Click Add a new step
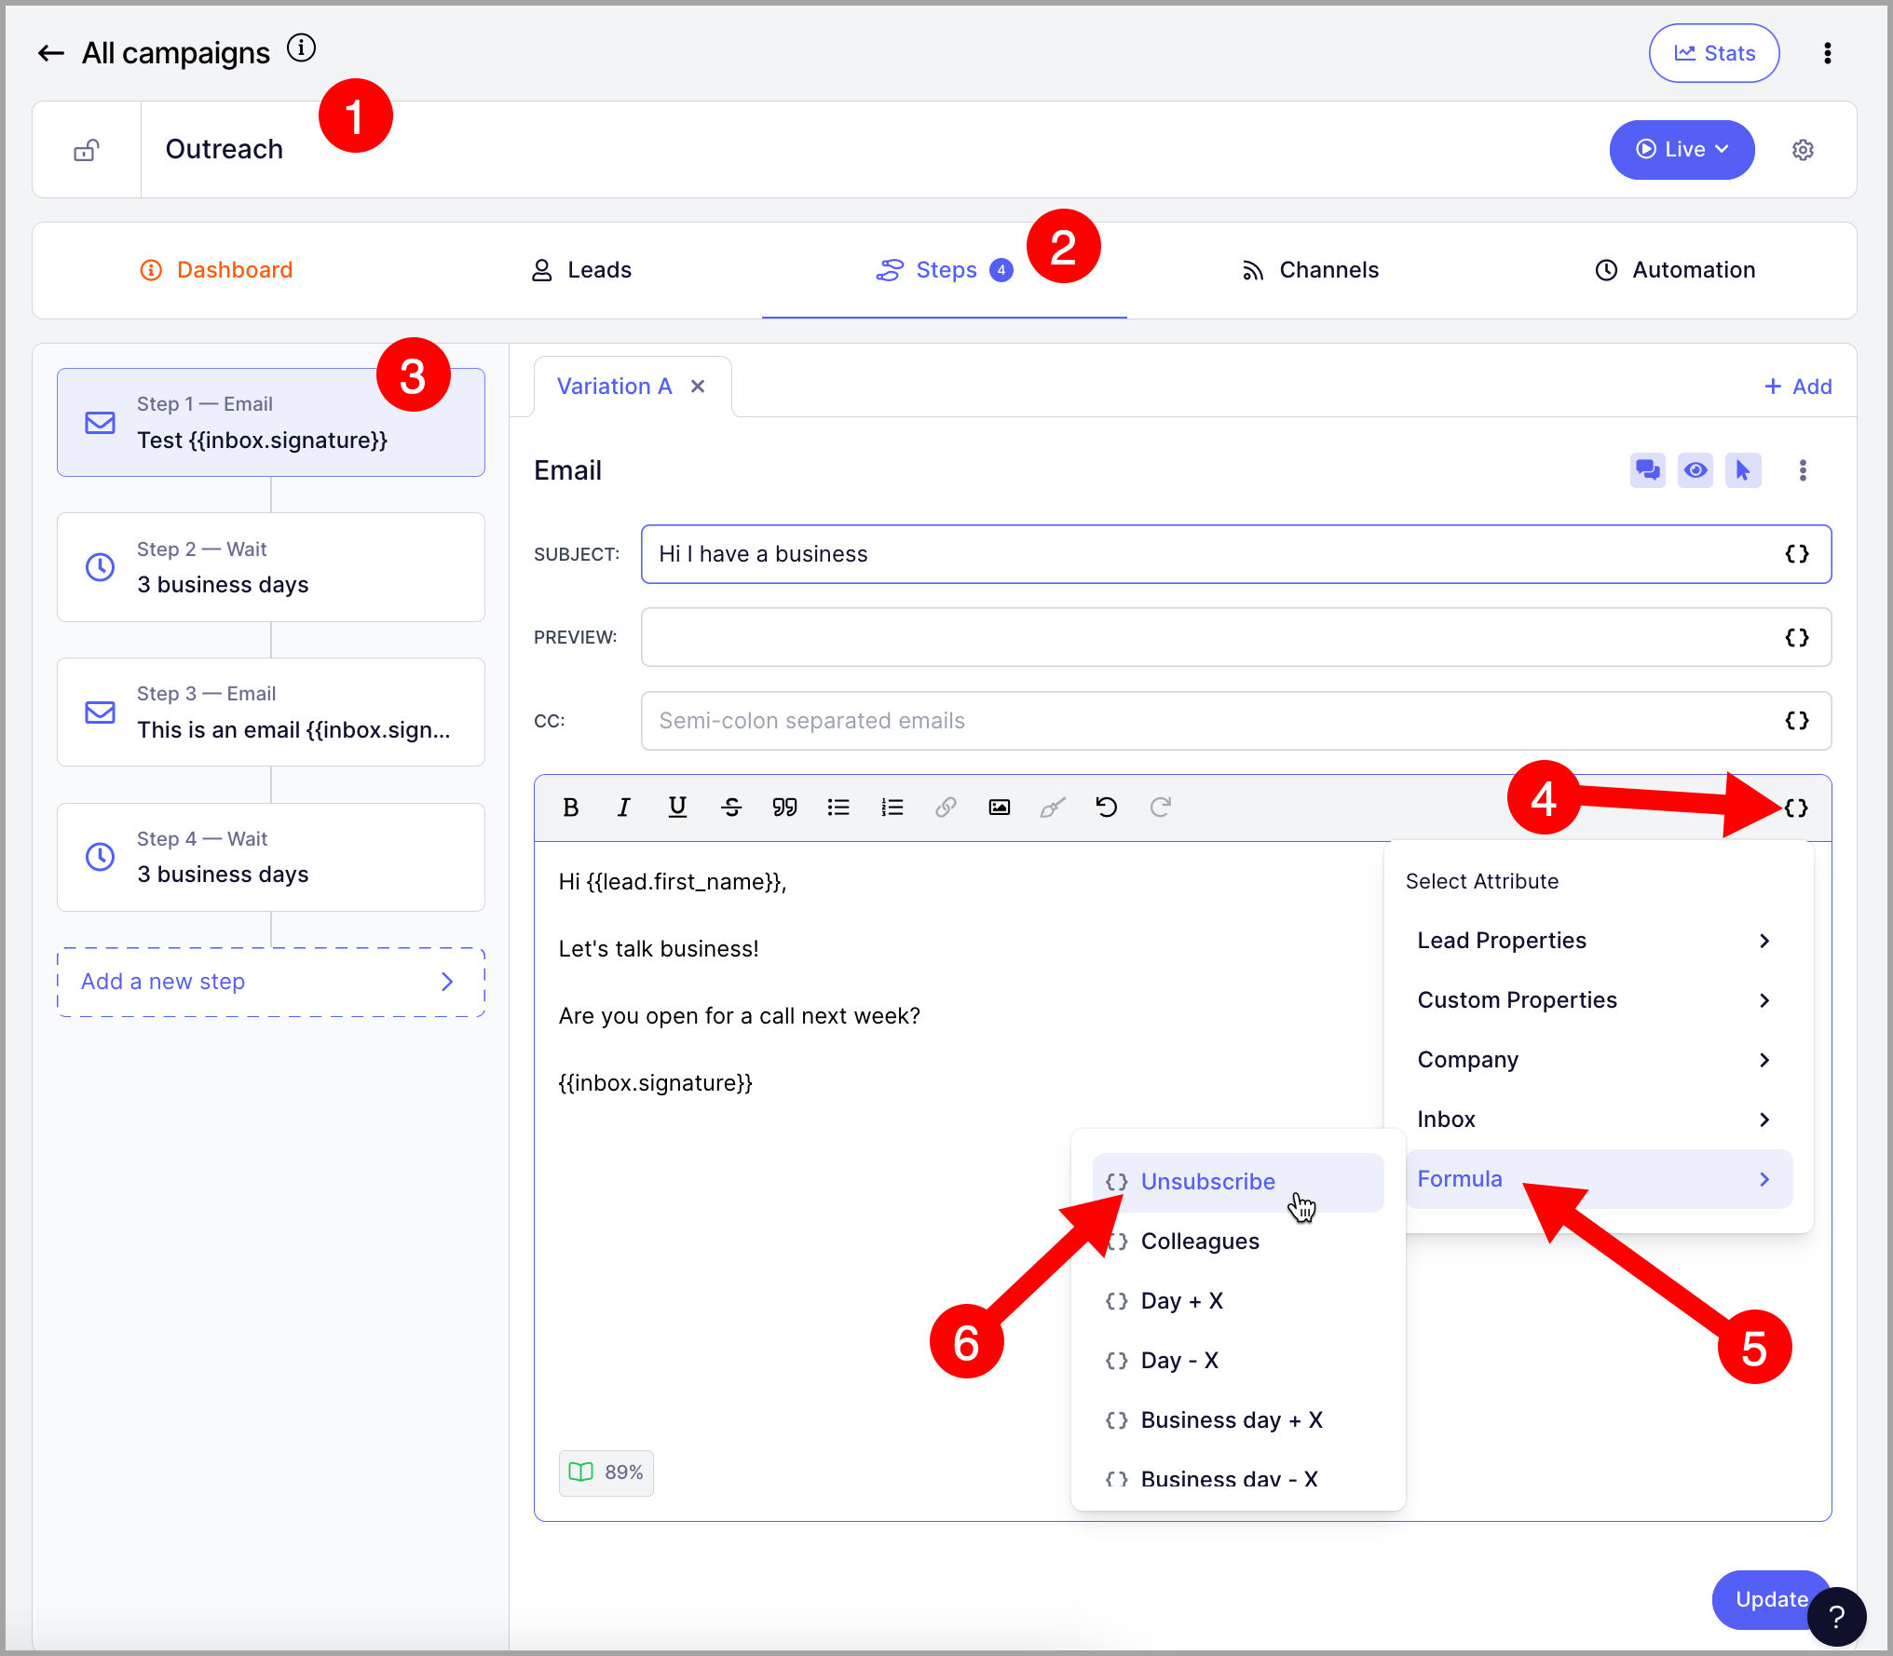Screen dimensions: 1893x1656 pyautogui.click(x=271, y=982)
